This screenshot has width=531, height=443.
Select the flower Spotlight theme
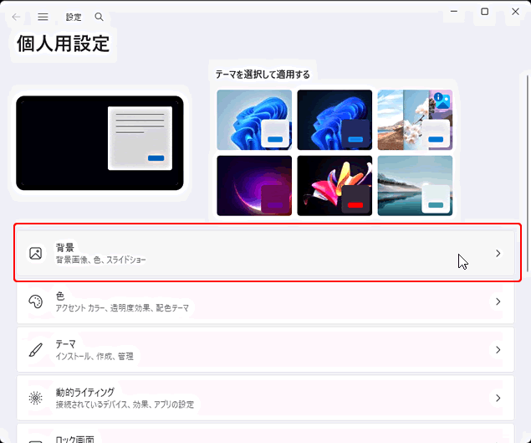(415, 120)
